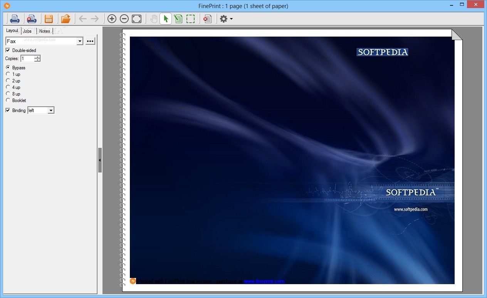Image resolution: width=487 pixels, height=298 pixels.
Task: Select the green arrow pointer tool
Action: tap(166, 18)
